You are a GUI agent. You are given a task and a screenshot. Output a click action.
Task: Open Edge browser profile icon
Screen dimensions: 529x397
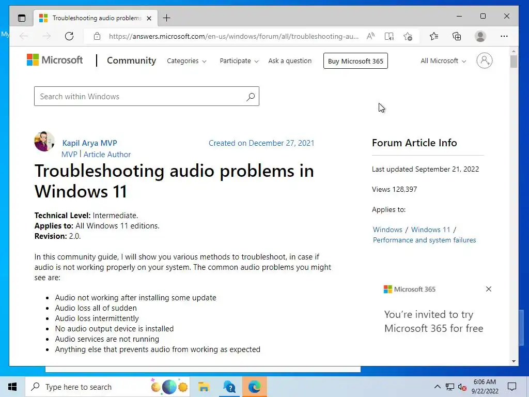click(x=480, y=36)
